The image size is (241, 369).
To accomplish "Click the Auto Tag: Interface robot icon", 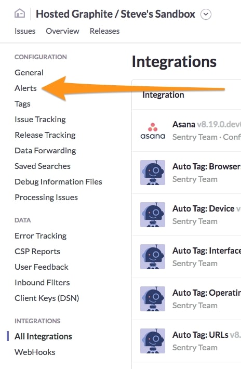I will (x=153, y=257).
